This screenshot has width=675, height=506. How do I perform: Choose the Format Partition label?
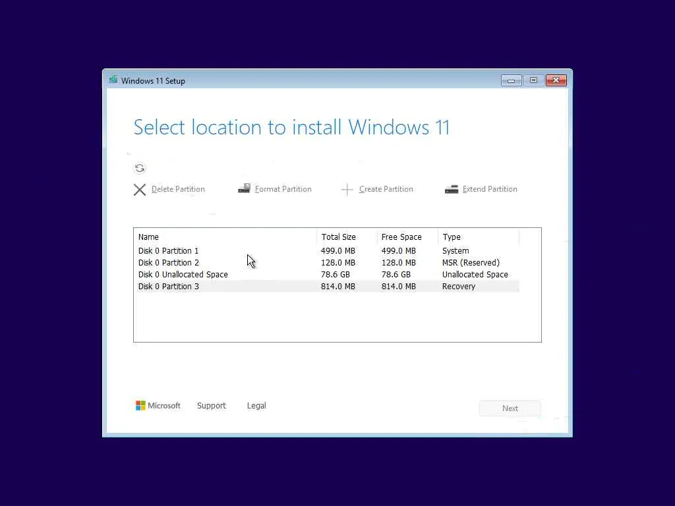283,189
